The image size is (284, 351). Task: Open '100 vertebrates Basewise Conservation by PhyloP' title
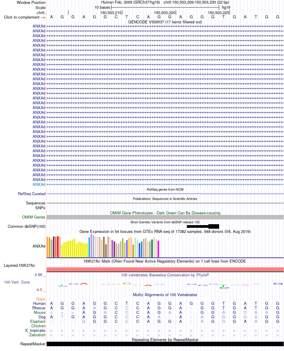(165, 275)
